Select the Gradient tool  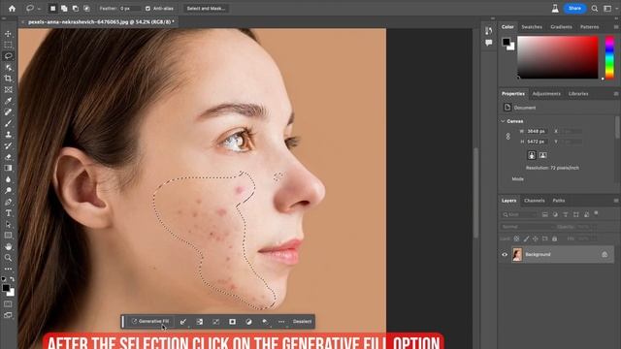[8, 168]
